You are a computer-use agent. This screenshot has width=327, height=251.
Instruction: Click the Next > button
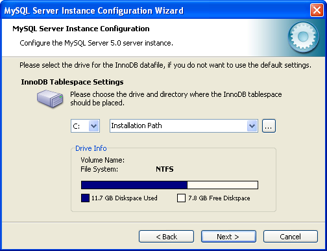(x=228, y=237)
